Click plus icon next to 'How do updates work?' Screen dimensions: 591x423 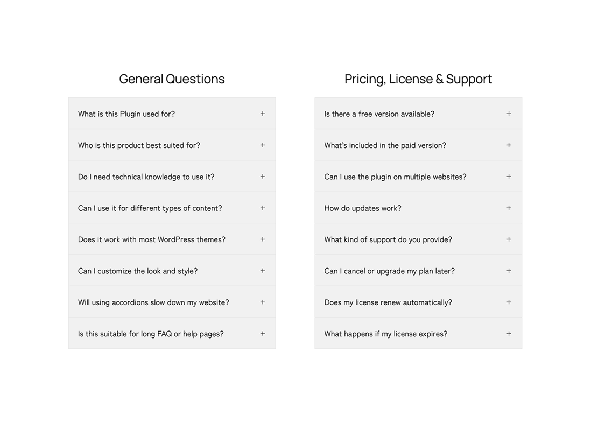point(509,208)
